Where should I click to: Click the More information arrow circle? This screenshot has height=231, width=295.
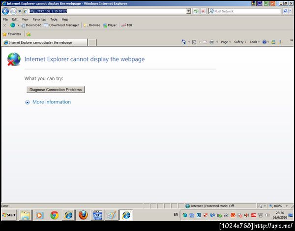point(28,102)
